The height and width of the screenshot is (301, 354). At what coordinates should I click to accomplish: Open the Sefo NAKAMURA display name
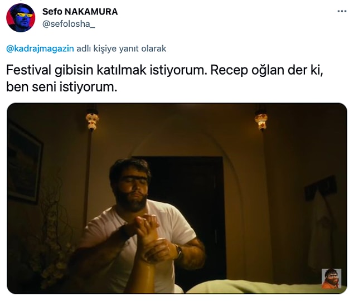pyautogui.click(x=80, y=12)
